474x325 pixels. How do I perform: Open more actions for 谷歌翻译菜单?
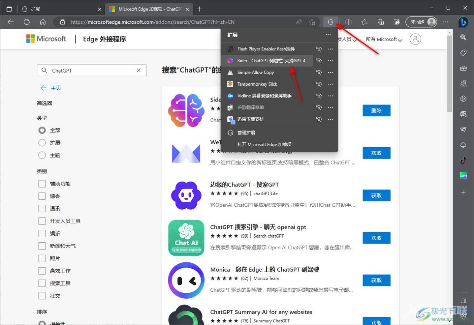pos(330,107)
